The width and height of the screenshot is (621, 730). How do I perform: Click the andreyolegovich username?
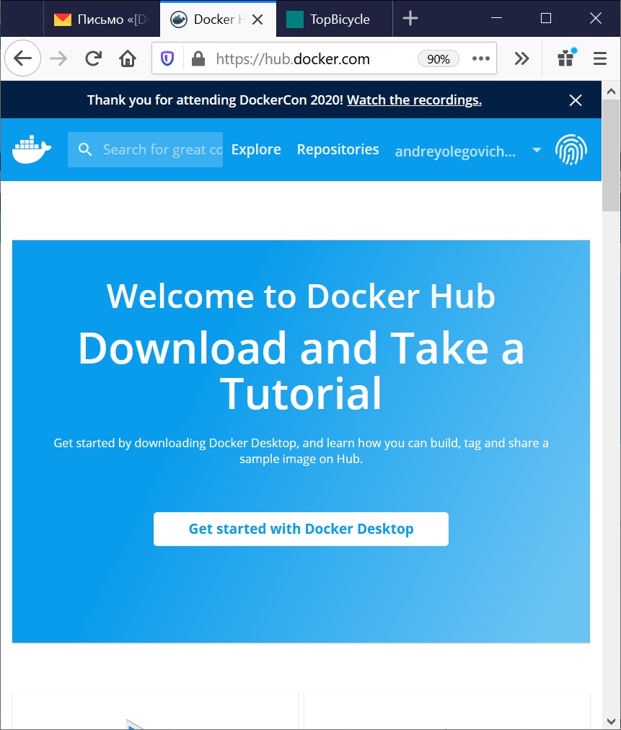coord(455,151)
